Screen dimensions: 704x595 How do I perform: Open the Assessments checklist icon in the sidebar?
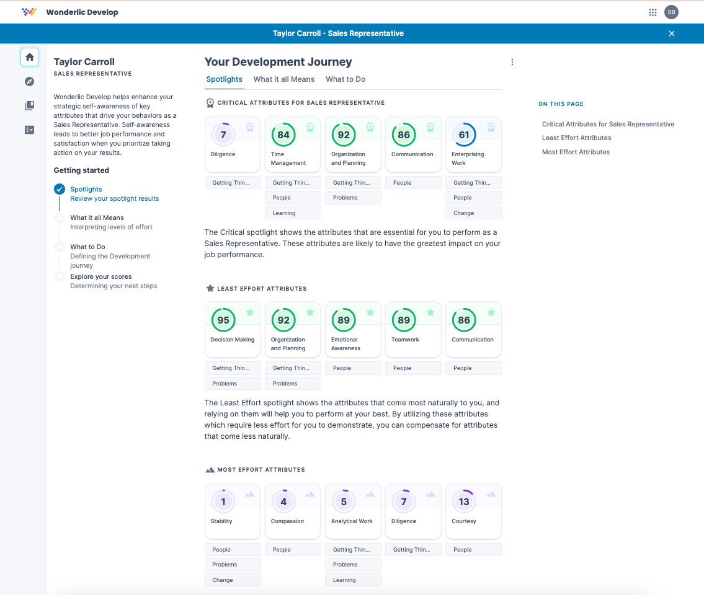pos(29,130)
